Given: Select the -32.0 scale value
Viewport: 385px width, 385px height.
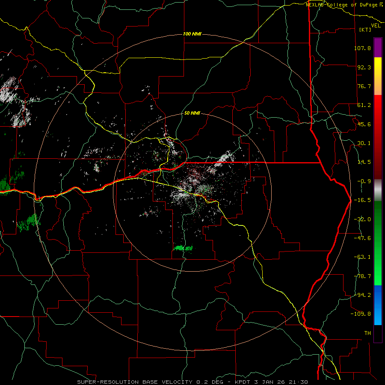Looking at the screenshot, I should [x=362, y=219].
